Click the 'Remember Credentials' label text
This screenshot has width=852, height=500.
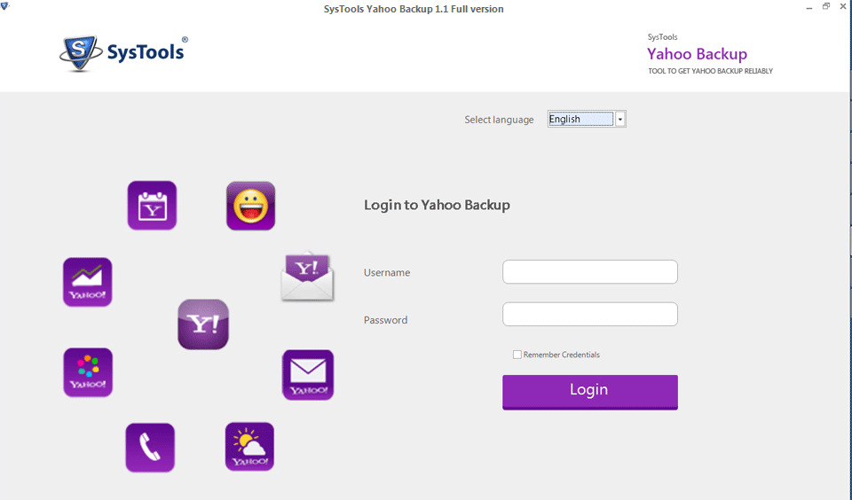point(561,355)
